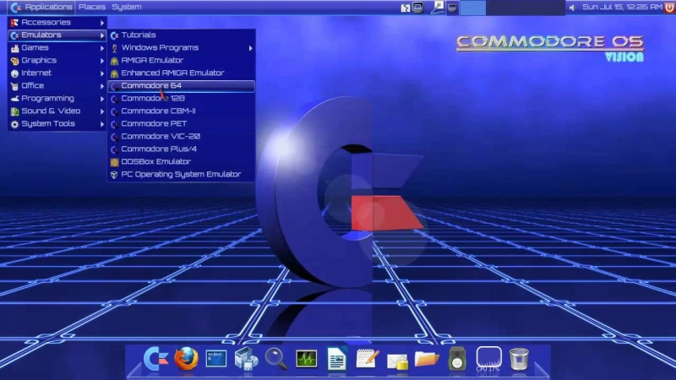Click the computer monitor panel icon
The height and width of the screenshot is (380, 676).
tap(417, 8)
